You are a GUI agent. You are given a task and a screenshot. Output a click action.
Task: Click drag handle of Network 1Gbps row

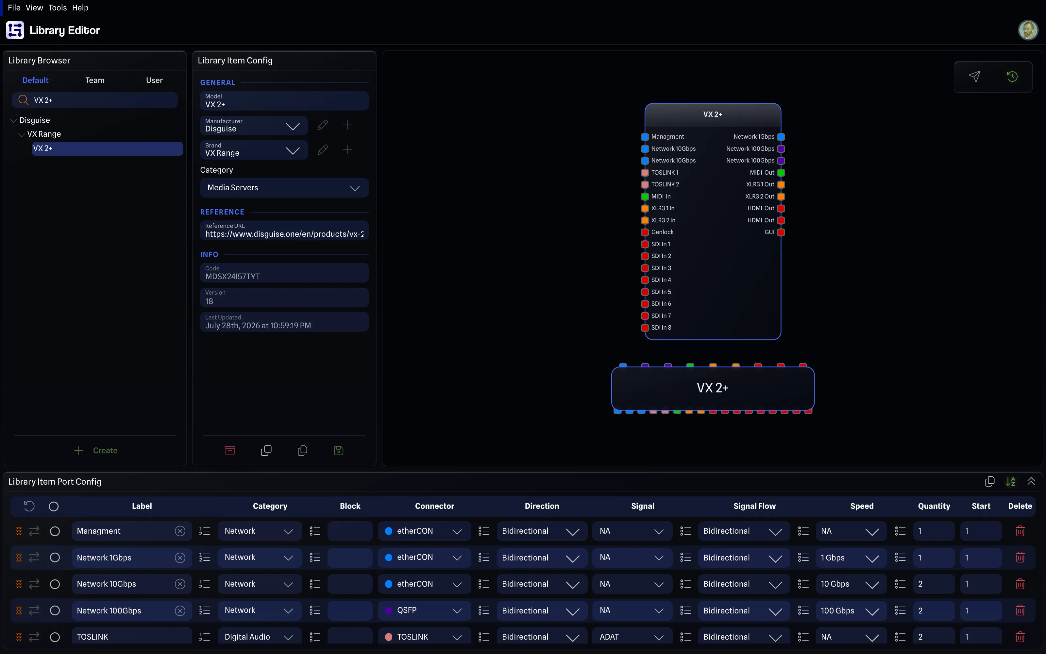19,557
